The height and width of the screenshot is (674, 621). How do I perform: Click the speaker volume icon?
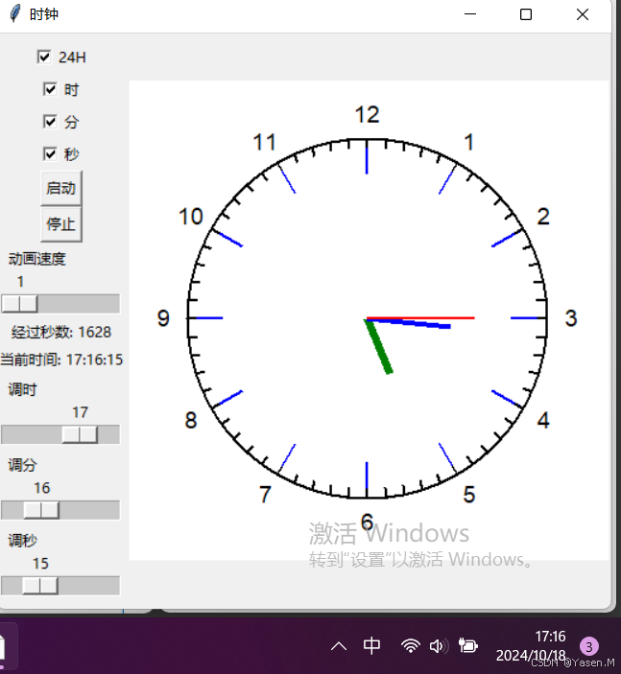coord(439,646)
